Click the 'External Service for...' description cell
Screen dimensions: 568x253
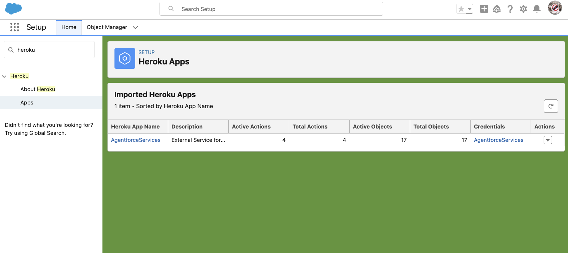(x=198, y=140)
